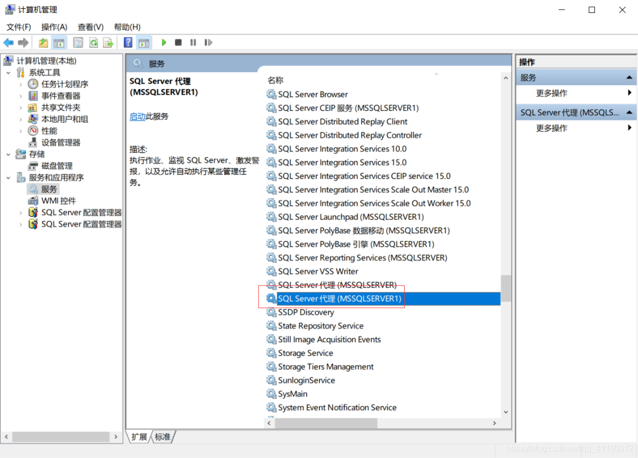Pause the service with the pause icon
This screenshot has height=458, width=638.
tap(193, 42)
